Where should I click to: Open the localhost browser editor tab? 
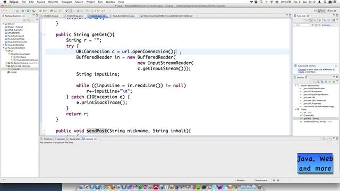pos(168,16)
